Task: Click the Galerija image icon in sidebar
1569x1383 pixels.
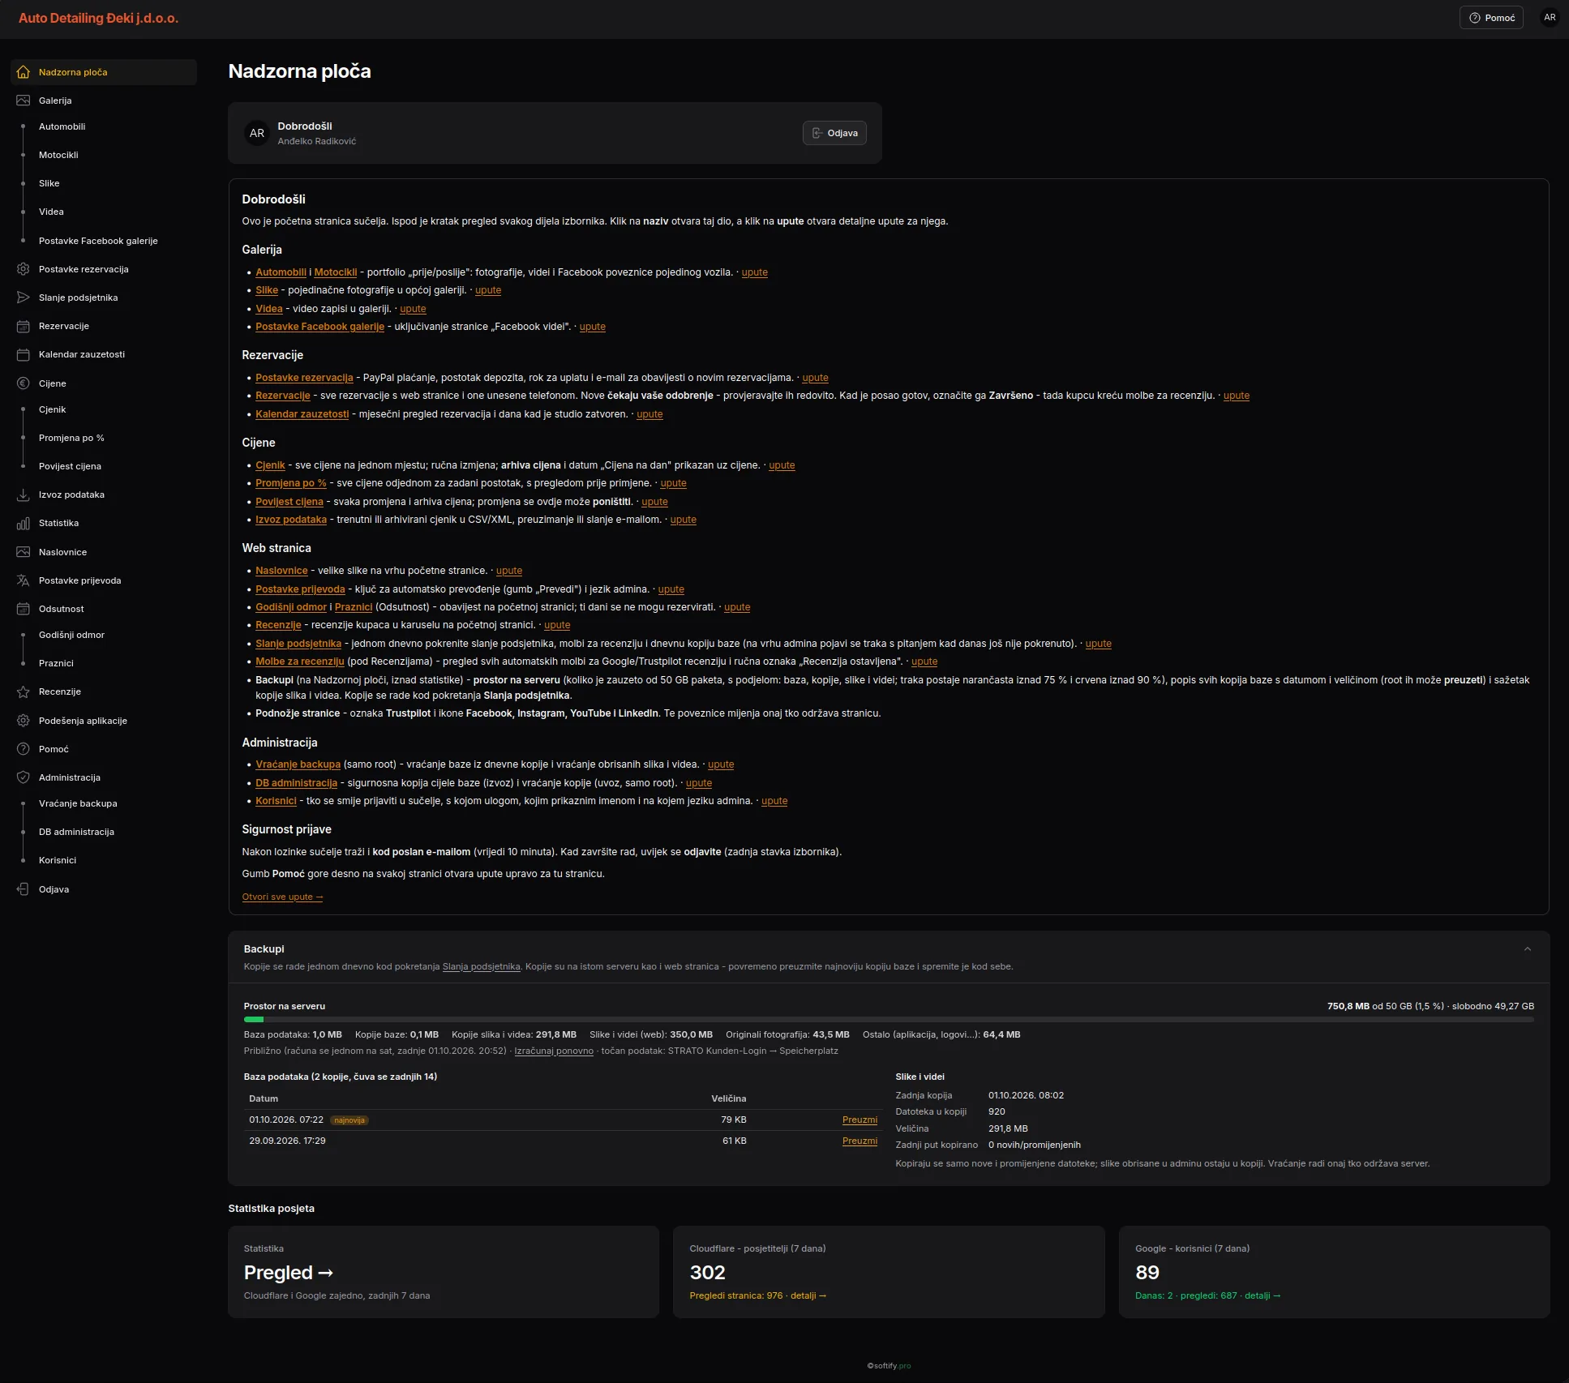Action: tap(24, 101)
